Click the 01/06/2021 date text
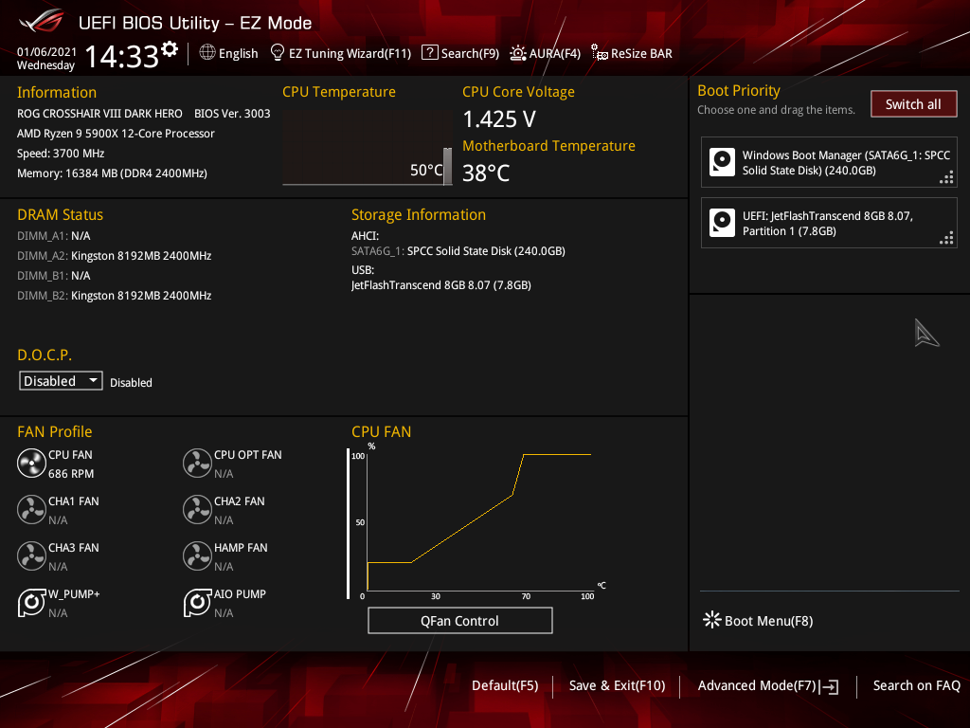The width and height of the screenshot is (970, 728). point(46,52)
